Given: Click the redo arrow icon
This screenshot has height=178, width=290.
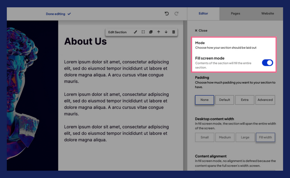Looking at the screenshot, I should click(176, 14).
